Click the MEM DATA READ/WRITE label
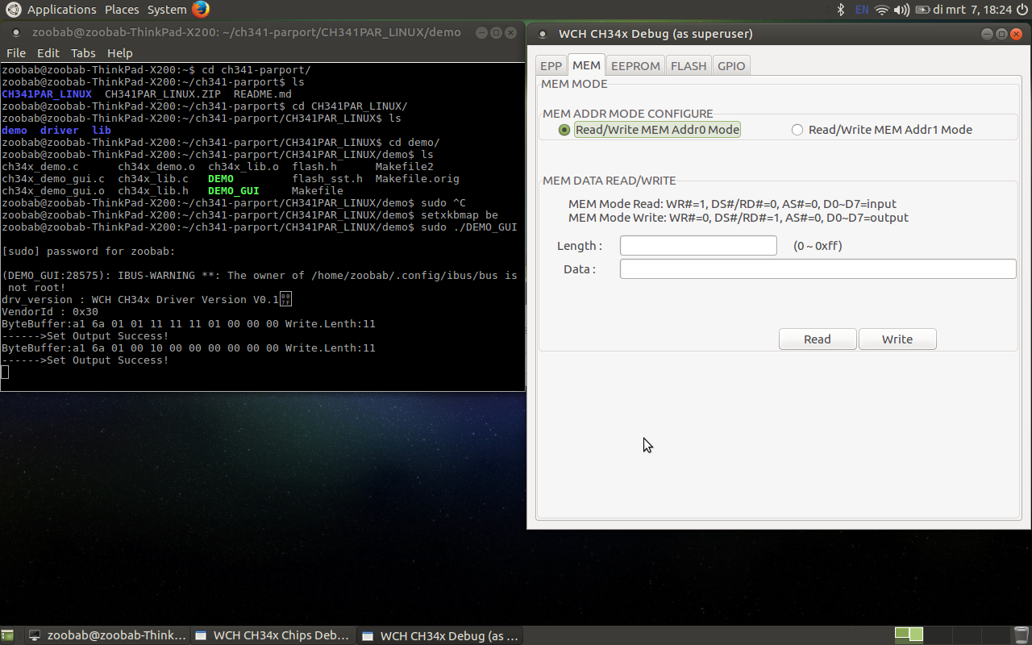This screenshot has width=1032, height=645. coord(610,181)
